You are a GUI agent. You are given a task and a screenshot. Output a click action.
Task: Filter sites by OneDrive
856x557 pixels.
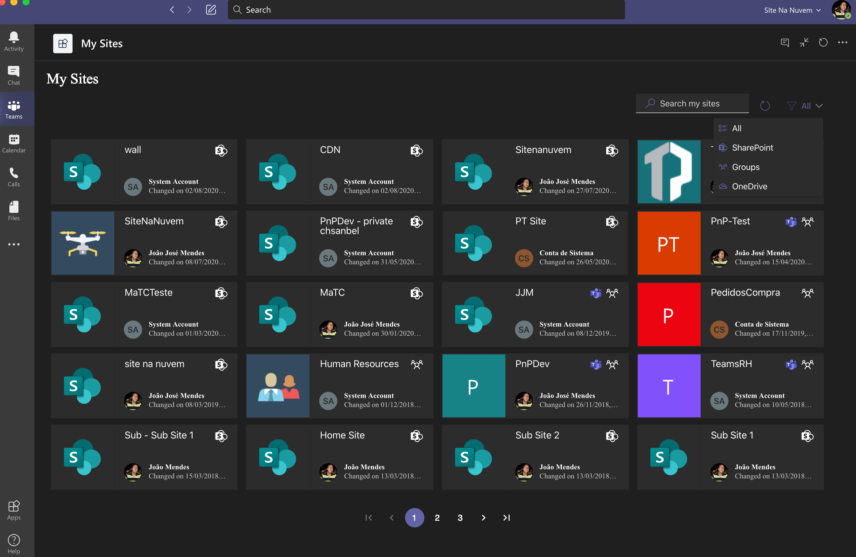(768, 186)
